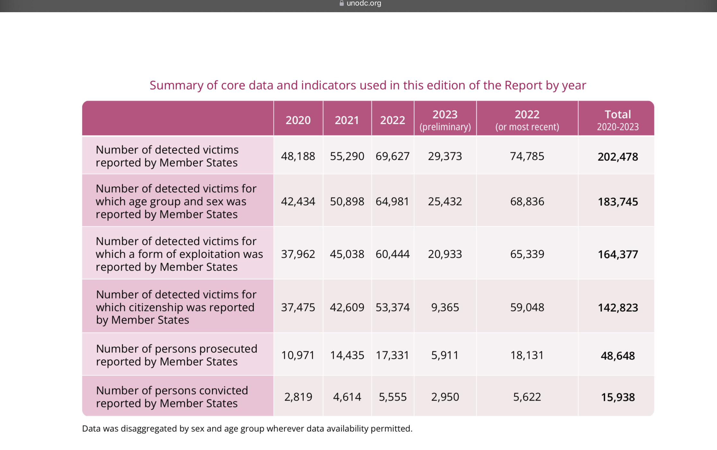717x450 pixels.
Task: Click the cell value 69,627
Action: (x=393, y=156)
